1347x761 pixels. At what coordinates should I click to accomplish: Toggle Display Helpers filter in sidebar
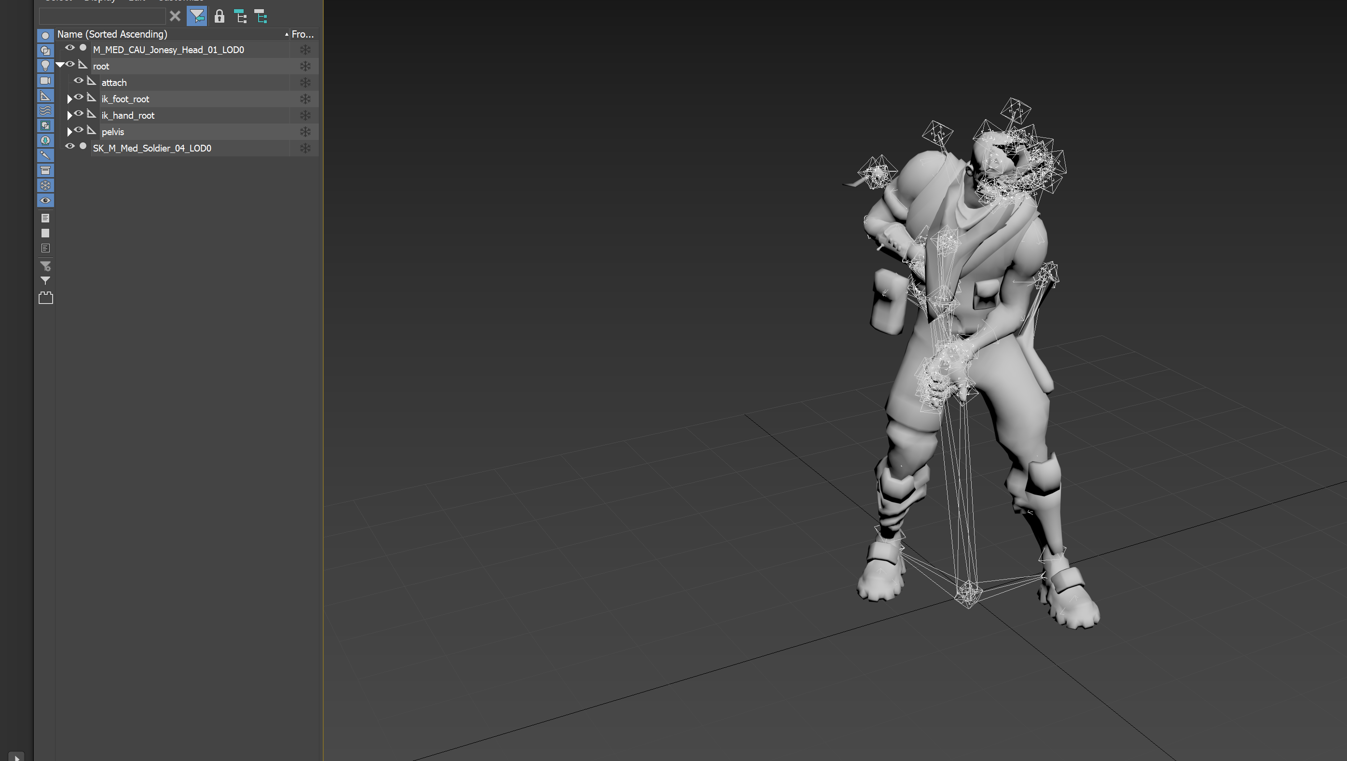(x=45, y=96)
